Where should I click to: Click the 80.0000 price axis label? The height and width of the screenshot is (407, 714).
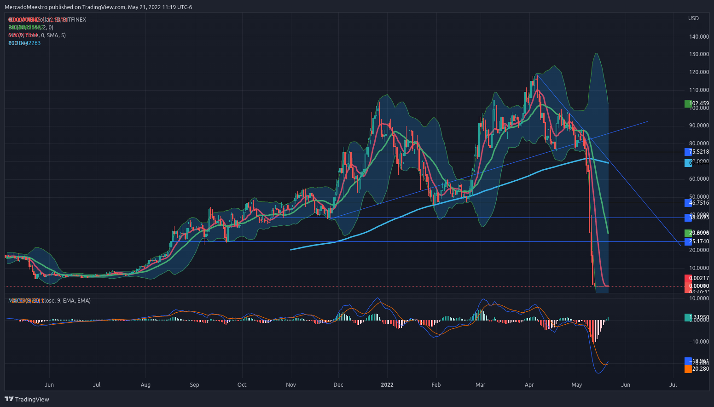(699, 143)
